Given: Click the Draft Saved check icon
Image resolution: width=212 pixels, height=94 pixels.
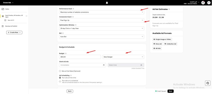Looking at the screenshot, I should tap(156, 91).
